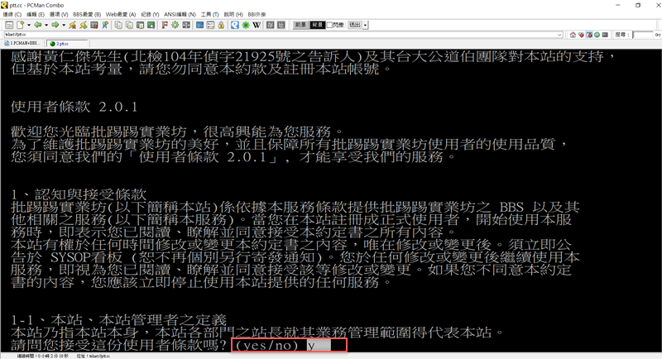Expand the back arrow history dropdown
Image resolution: width=662 pixels, height=359 pixels.
pyautogui.click(x=46, y=25)
